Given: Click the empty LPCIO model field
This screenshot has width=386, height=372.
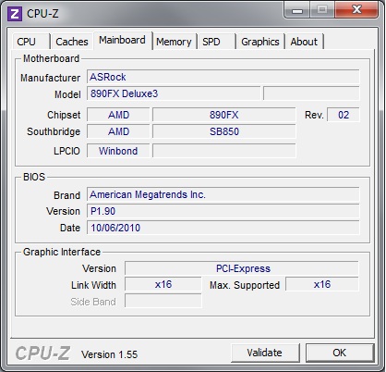Looking at the screenshot, I should point(224,151).
